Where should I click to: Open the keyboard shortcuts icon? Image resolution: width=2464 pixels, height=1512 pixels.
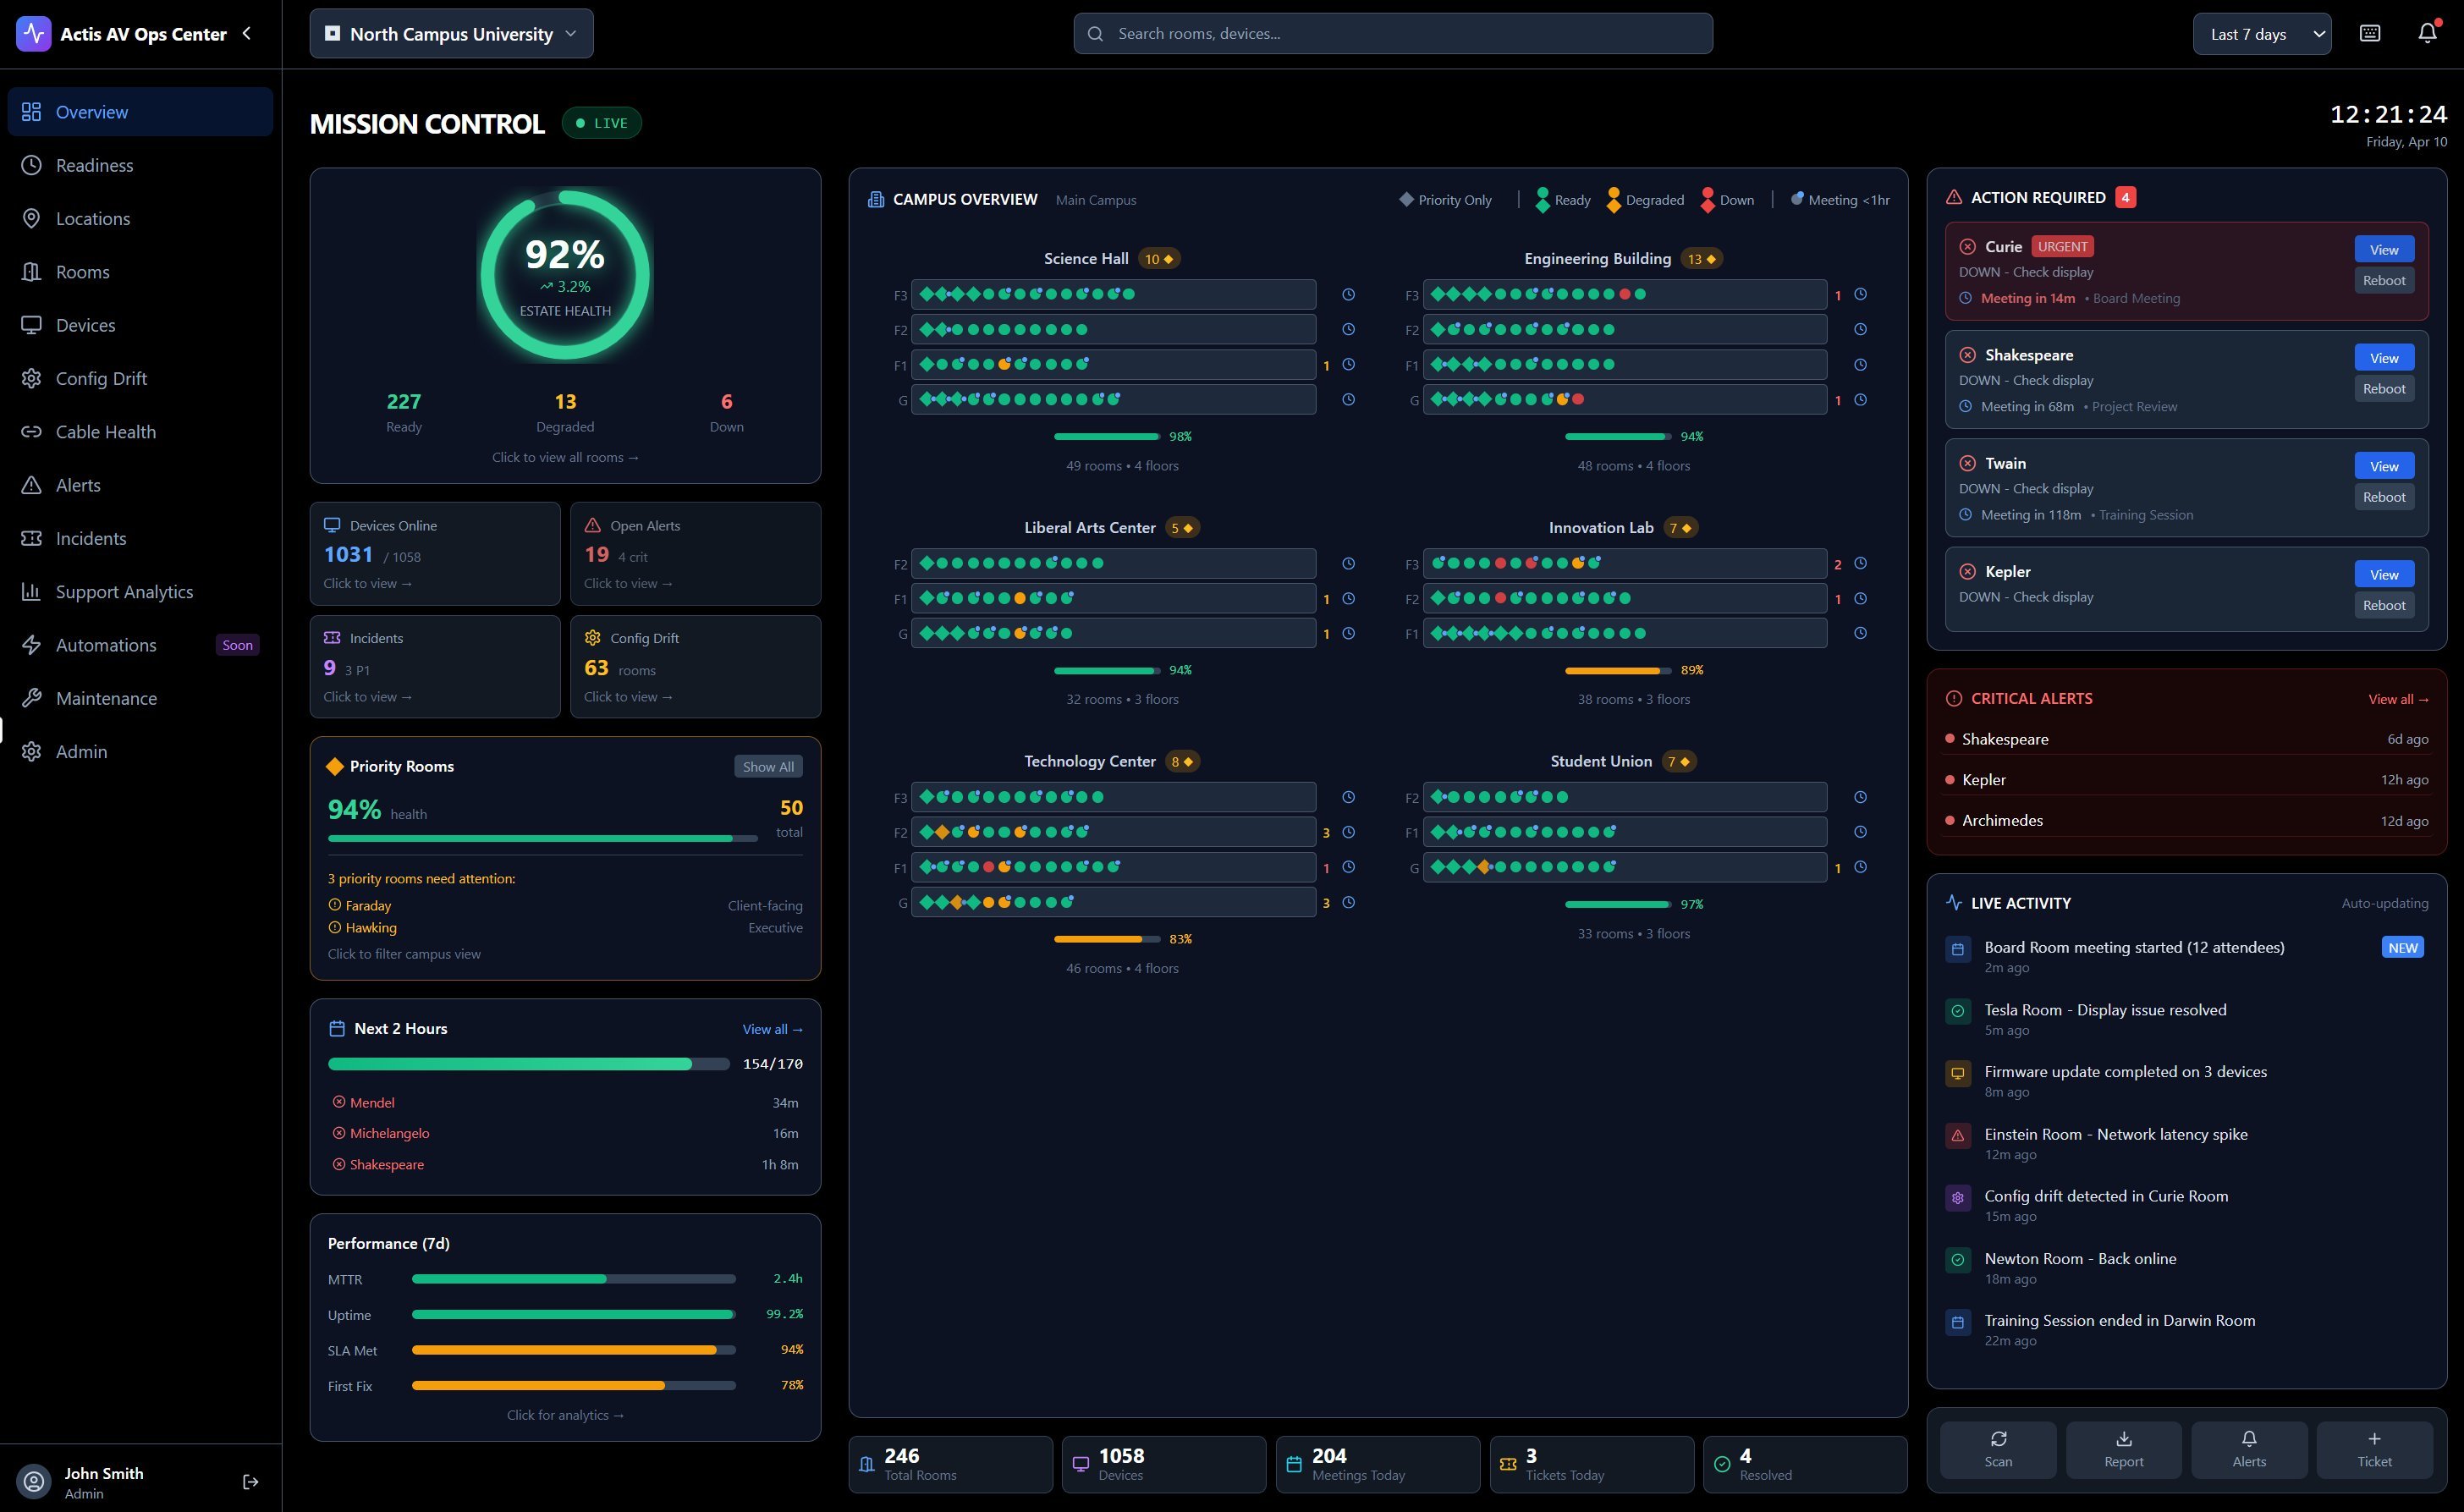point(2369,33)
